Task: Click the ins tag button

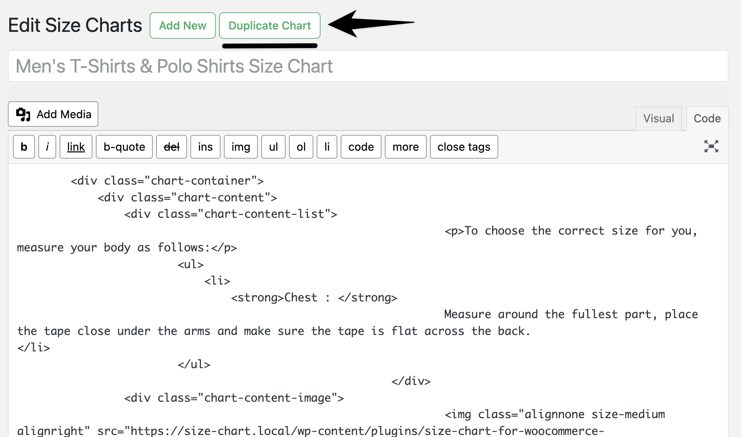Action: click(x=205, y=147)
